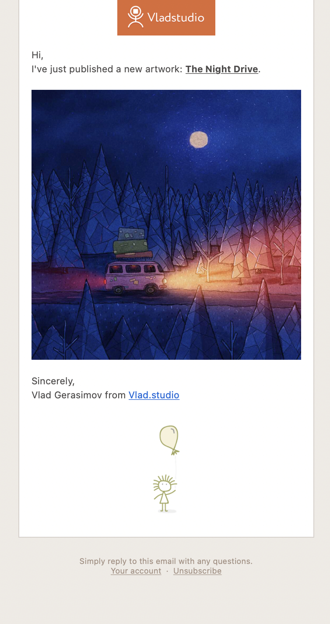The image size is (330, 624).
Task: Visit the Vlad.studio website link
Action: coord(154,395)
